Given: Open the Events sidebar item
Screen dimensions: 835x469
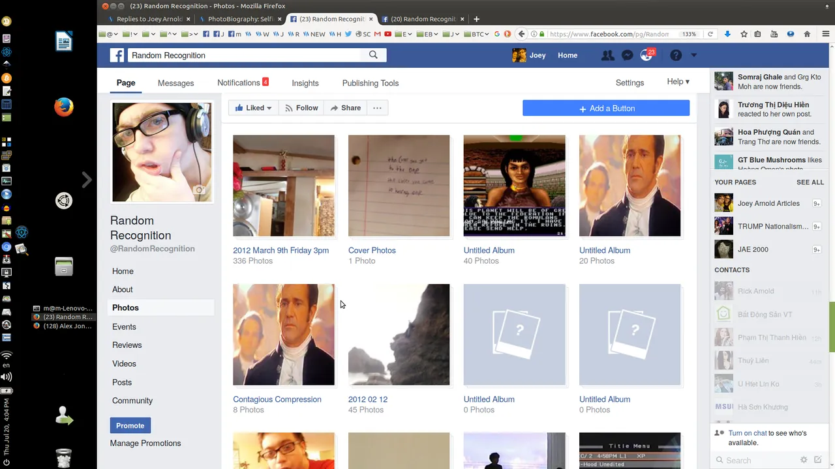Looking at the screenshot, I should [x=124, y=326].
